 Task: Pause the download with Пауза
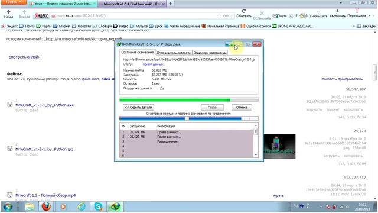point(212,108)
